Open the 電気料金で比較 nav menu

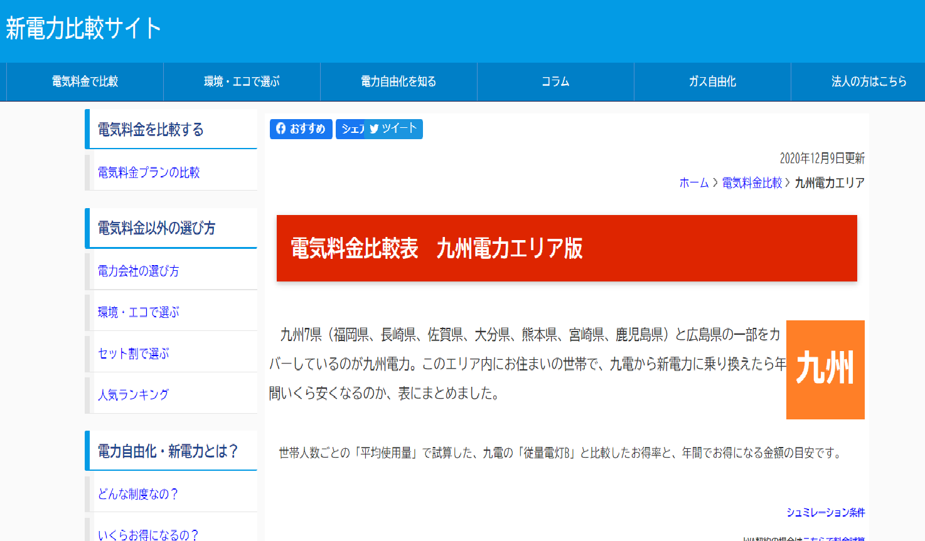[x=85, y=81]
